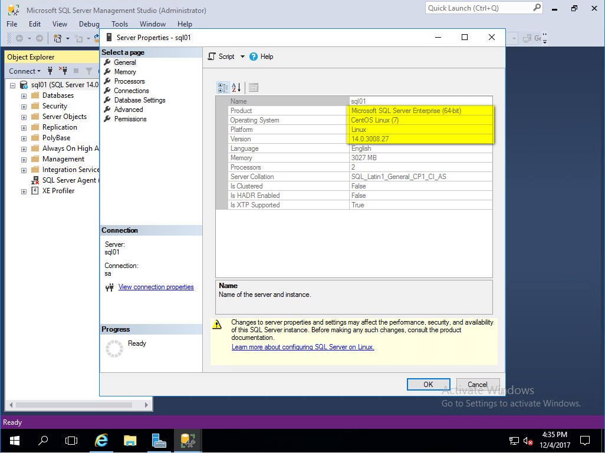Image resolution: width=605 pixels, height=453 pixels.
Task: Open the Tools menu
Action: pos(120,24)
